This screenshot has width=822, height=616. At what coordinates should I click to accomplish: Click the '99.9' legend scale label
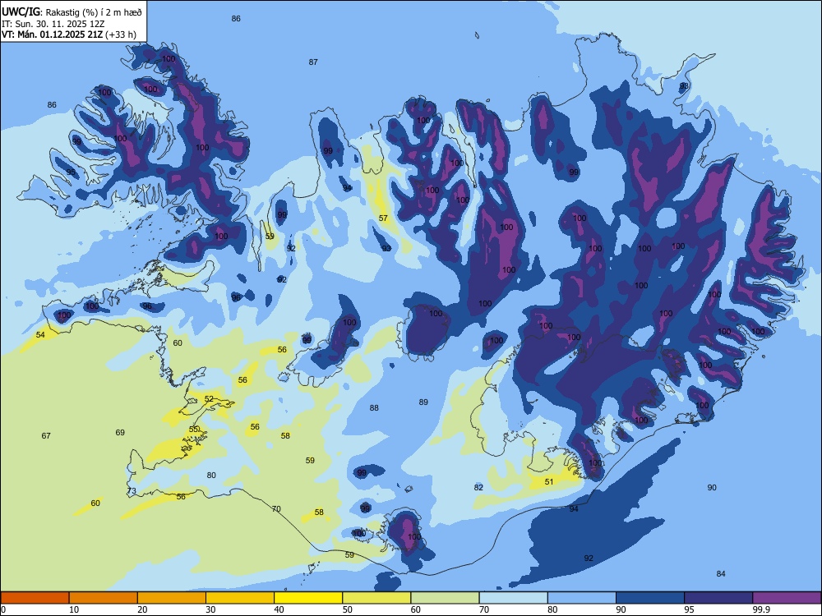click(760, 609)
